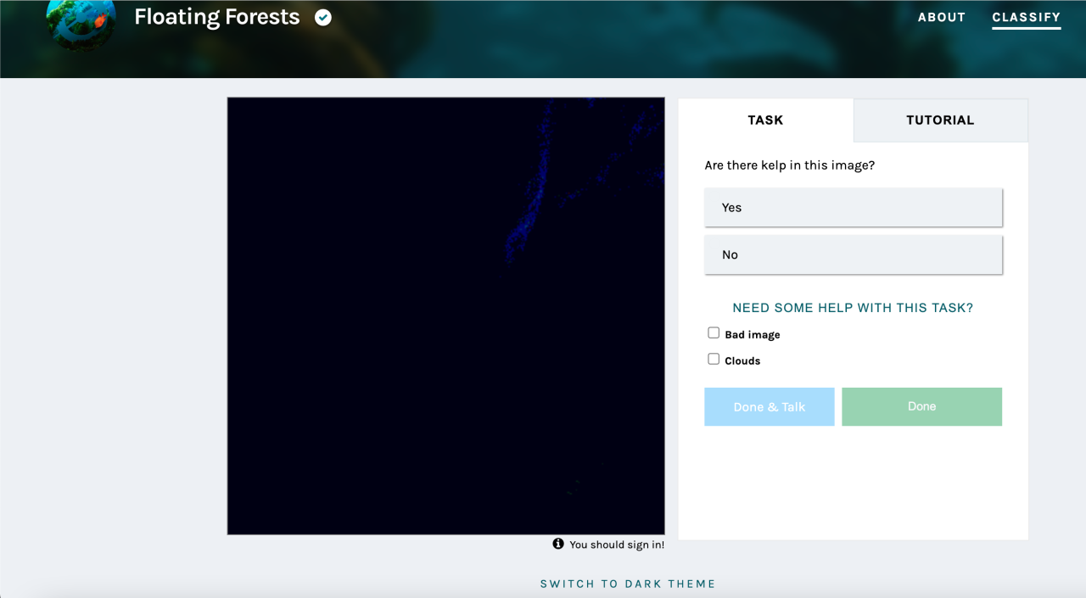Viewport: 1086px width, 598px height.
Task: Click the verified checkmark badge beside the title
Action: point(323,18)
